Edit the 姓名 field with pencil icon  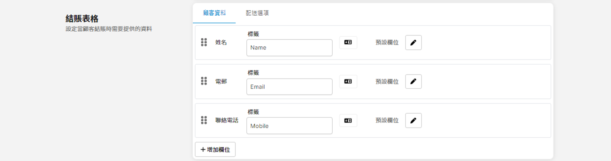413,42
